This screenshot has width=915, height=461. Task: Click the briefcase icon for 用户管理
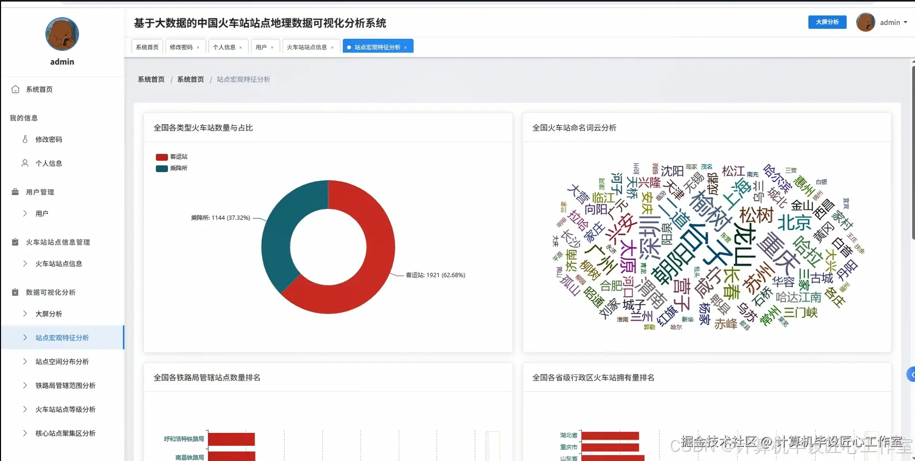pyautogui.click(x=15, y=192)
